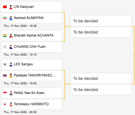The width and height of the screenshot is (135, 115).
Task: Click Tomokazu HARIMOTO's player avatar
Action: click(x=11, y=104)
